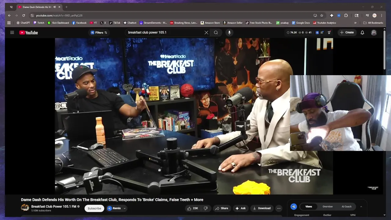Download the video
This screenshot has height=220, width=391.
(x=262, y=208)
